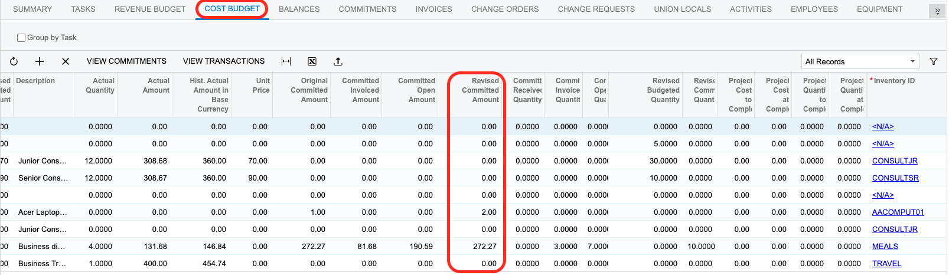Enable the Group by Task checkbox

click(x=21, y=38)
